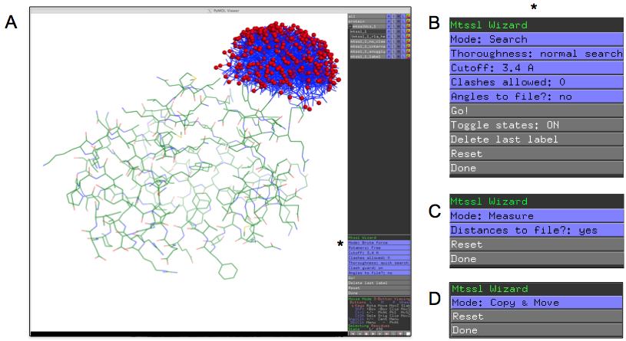Toggle the "Clash guard: on" setting

[379, 267]
